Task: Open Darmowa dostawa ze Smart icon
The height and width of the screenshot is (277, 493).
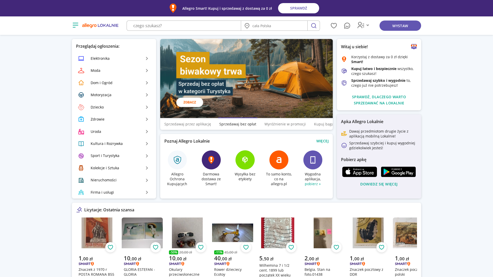Action: [211, 160]
